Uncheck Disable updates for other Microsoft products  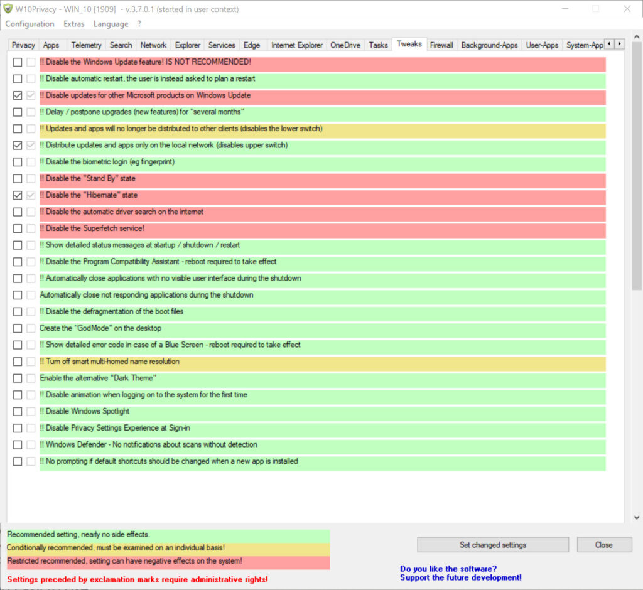18,95
